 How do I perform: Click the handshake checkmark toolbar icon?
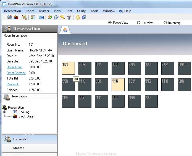[24, 17]
